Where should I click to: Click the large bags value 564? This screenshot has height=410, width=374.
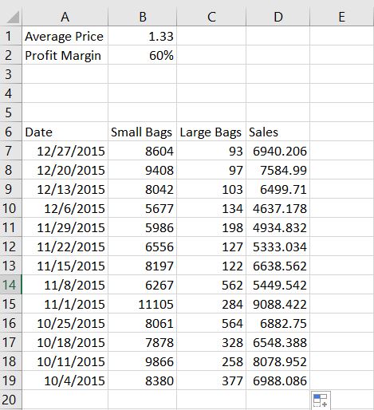click(x=211, y=323)
